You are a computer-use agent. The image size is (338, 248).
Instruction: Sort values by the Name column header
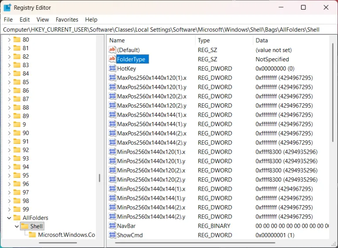(150, 40)
